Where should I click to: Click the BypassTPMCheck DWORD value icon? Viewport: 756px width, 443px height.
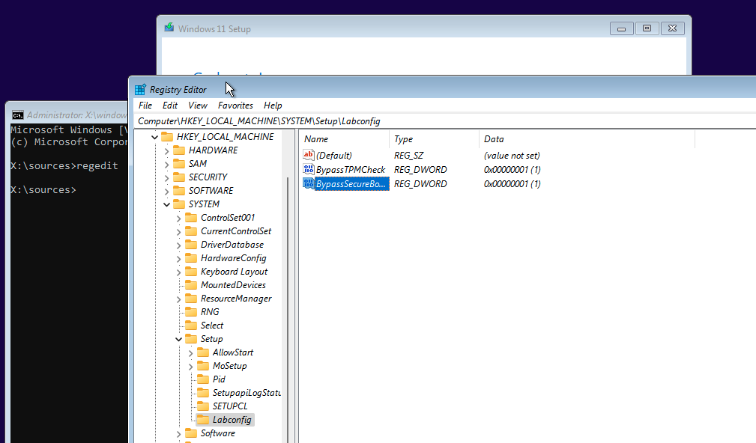309,170
